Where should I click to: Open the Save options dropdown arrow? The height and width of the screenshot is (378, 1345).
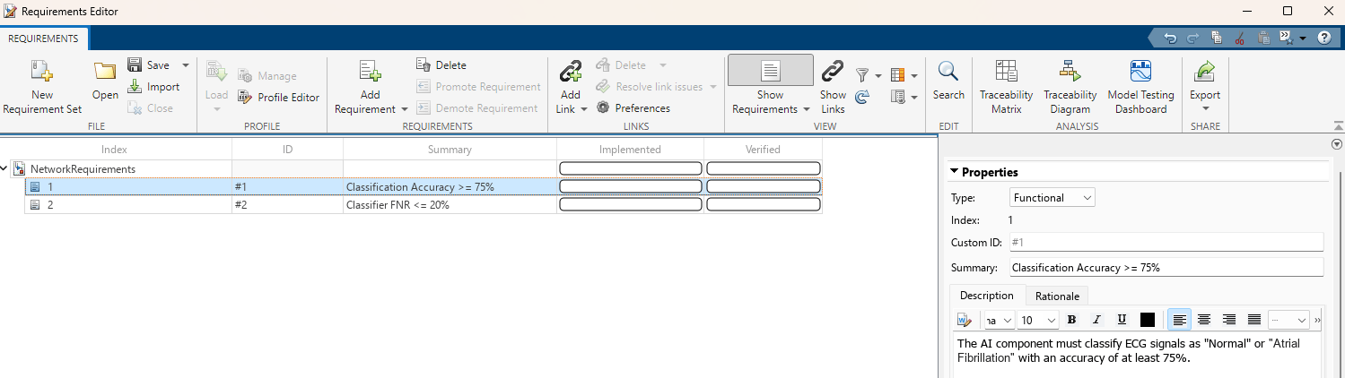[x=186, y=65]
